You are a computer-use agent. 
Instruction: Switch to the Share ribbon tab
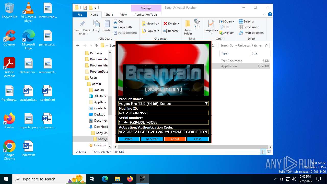[109, 15]
